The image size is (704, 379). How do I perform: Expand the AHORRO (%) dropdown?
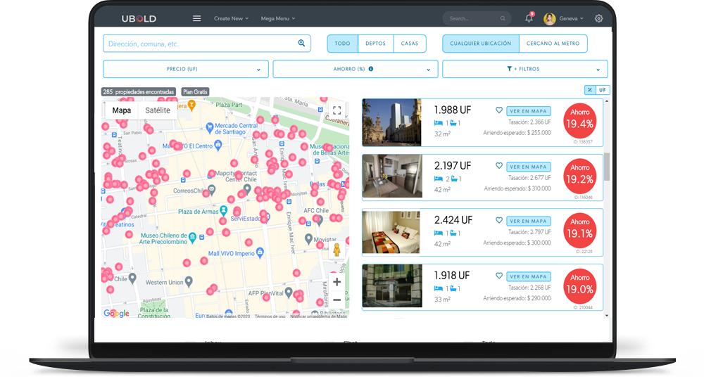coord(355,69)
